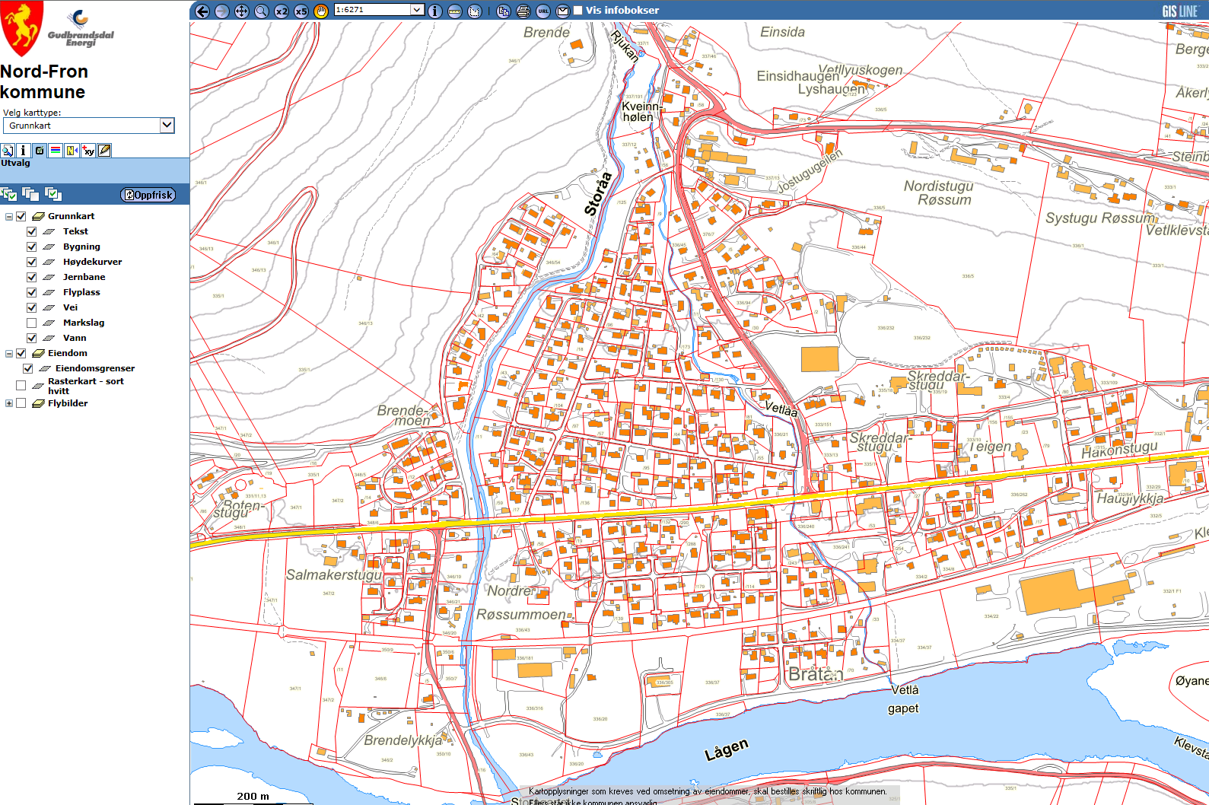
Task: Activate the pan hand tool
Action: tap(321, 11)
